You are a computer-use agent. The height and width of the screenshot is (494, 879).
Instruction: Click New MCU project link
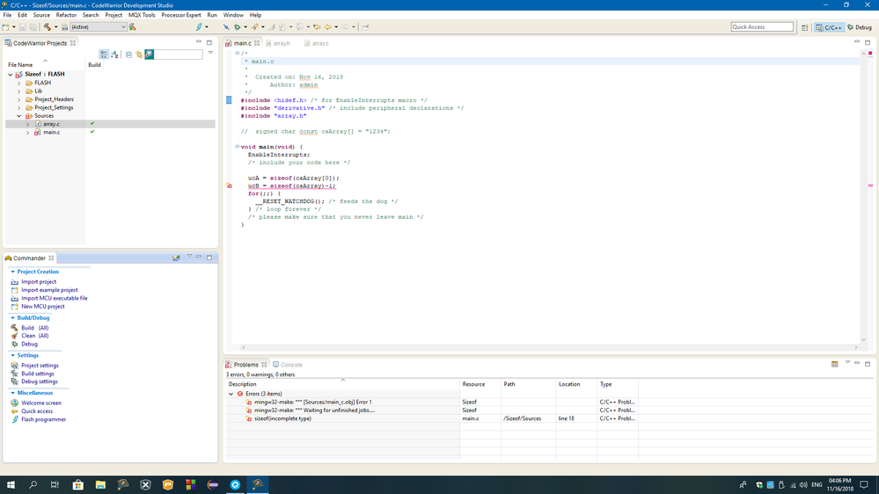pyautogui.click(x=42, y=307)
